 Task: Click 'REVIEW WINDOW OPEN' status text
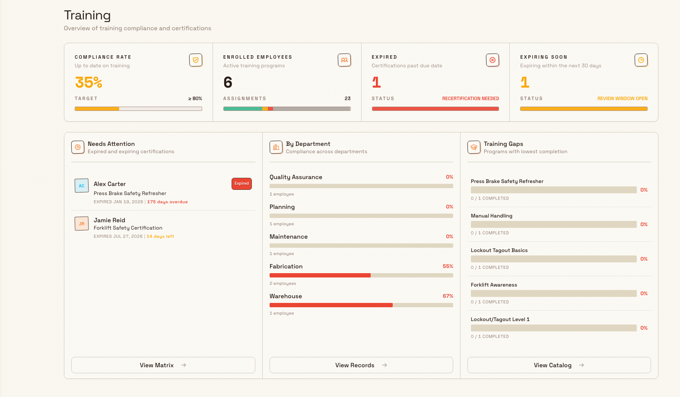(x=623, y=98)
